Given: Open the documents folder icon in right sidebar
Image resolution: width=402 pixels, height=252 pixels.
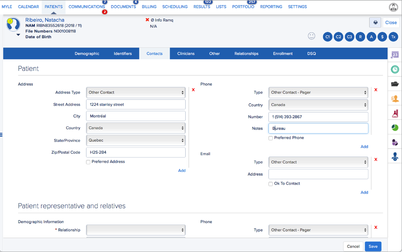Looking at the screenshot, I should point(394,83).
